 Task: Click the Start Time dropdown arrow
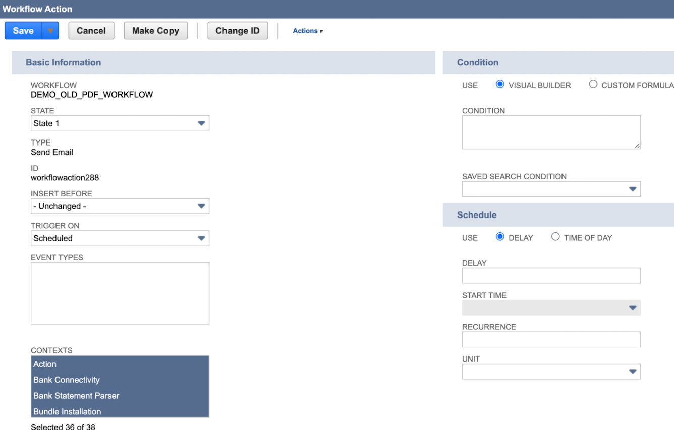coord(633,307)
